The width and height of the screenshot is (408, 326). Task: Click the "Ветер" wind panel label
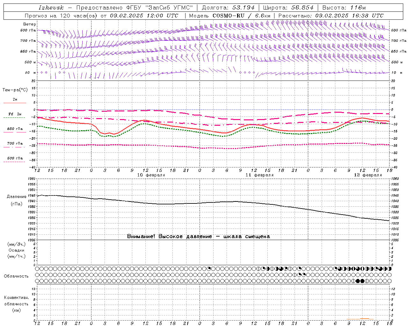(30, 24)
